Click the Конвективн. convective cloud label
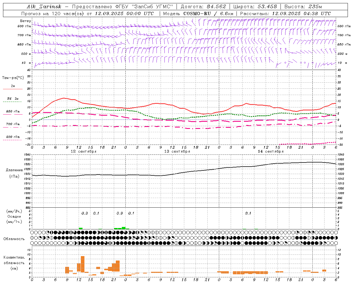Image resolution: width=352 pixels, height=282 pixels. click(14, 257)
